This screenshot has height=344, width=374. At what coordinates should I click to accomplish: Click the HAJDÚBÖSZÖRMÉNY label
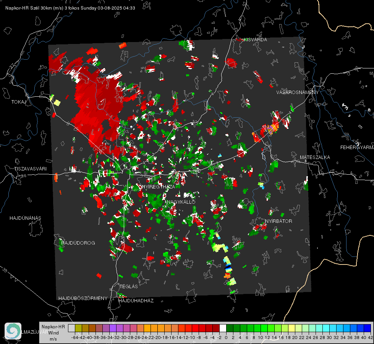tap(83, 299)
